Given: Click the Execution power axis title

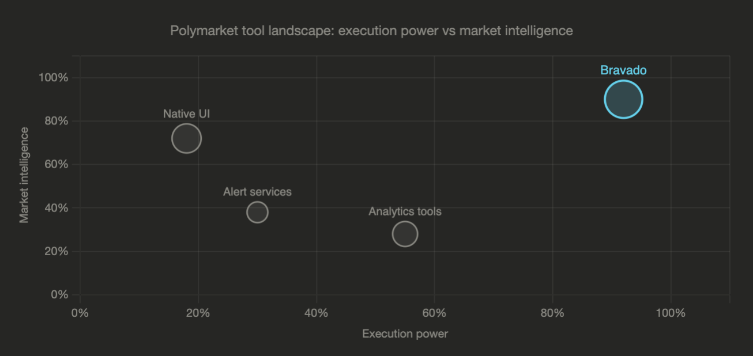Looking at the screenshot, I should pyautogui.click(x=405, y=334).
